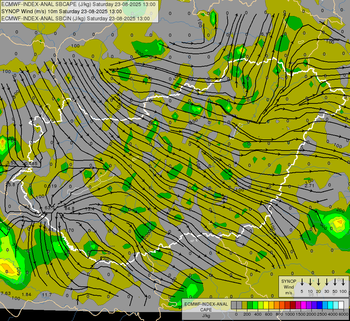Screen dimensions: 350x321
Task: Click the 0.519 value on the map
Action: coord(50,186)
